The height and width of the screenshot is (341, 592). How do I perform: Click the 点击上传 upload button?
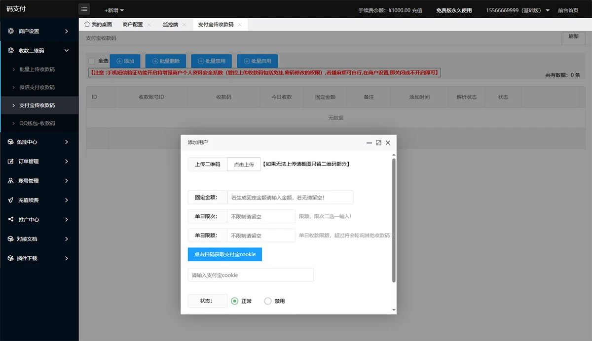click(x=244, y=164)
